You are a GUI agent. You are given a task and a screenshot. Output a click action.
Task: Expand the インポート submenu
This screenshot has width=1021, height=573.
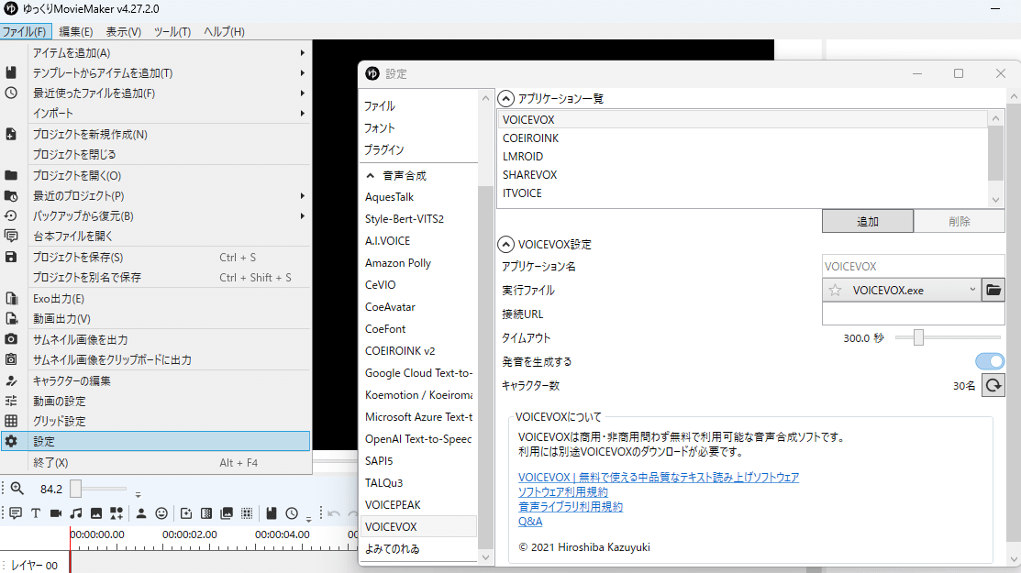155,113
